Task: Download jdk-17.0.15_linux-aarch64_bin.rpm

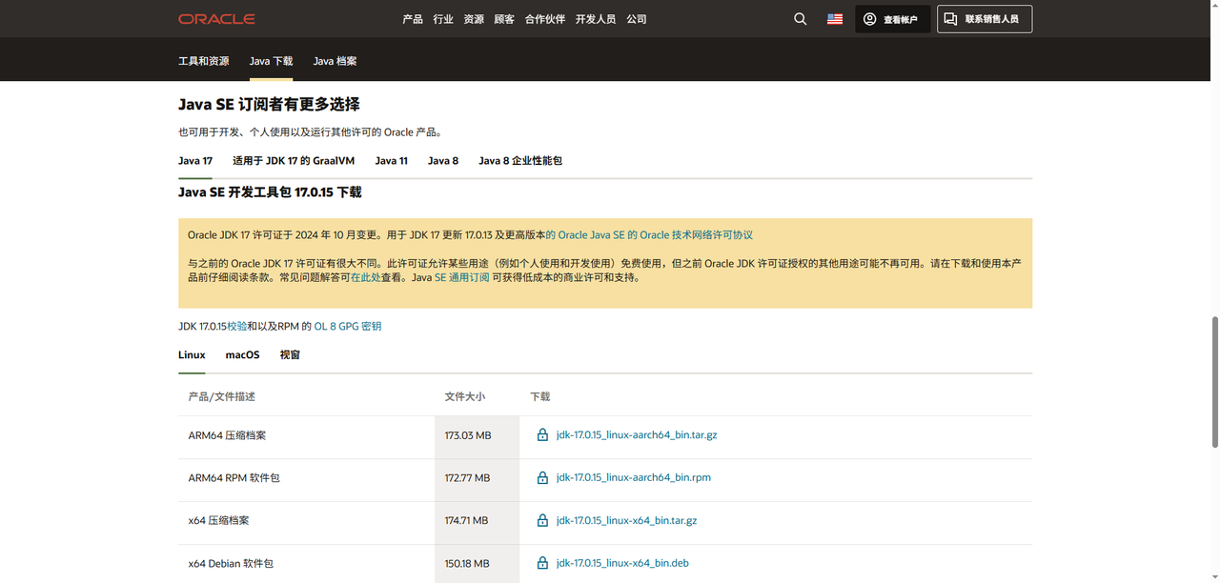Action: 634,478
